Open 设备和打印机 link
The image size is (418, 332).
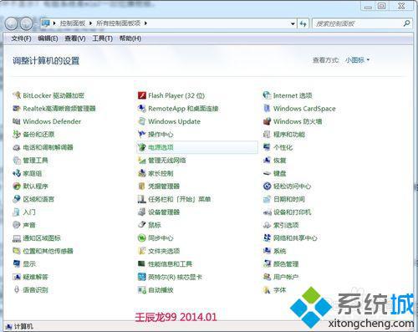click(292, 212)
